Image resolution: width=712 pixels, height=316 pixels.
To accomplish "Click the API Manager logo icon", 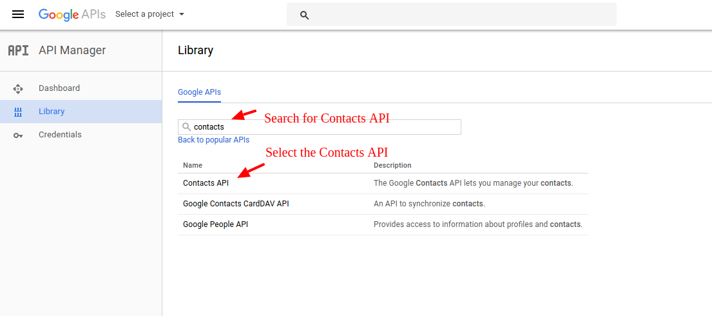I will 18,50.
